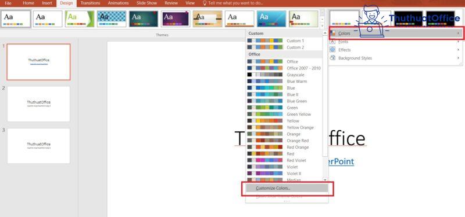Choose the Custom 1 color scheme
This screenshot has width=465, height=217.
click(284, 41)
